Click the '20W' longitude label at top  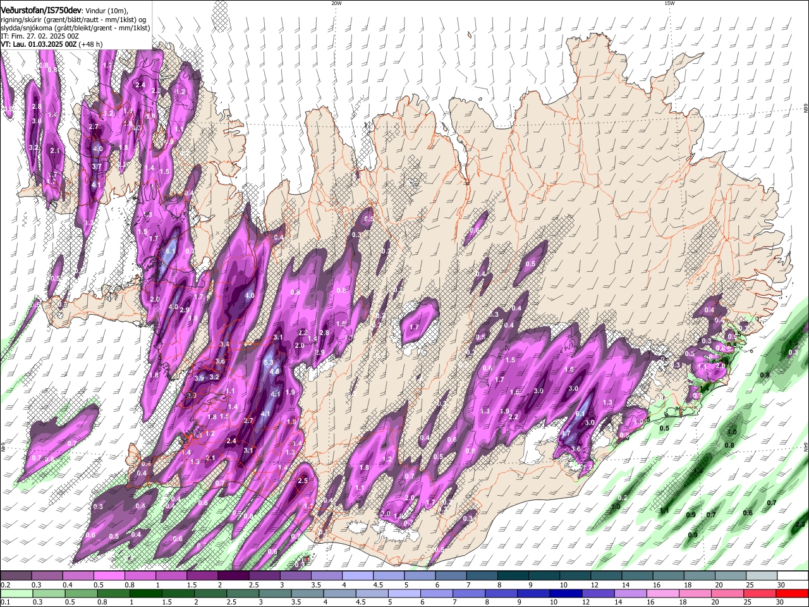(336, 3)
